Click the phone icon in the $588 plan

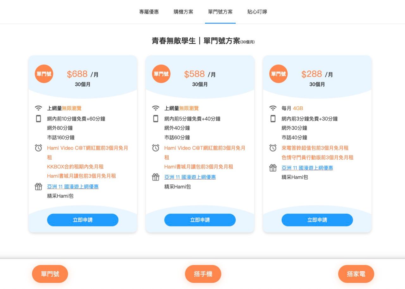click(x=156, y=119)
